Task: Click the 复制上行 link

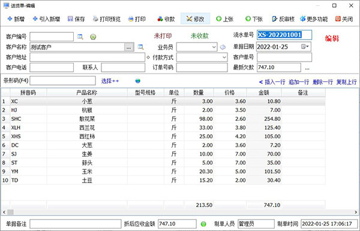Action: point(346,82)
